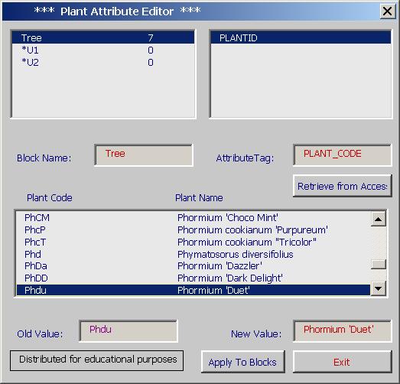Click the Exit button

[x=342, y=362]
